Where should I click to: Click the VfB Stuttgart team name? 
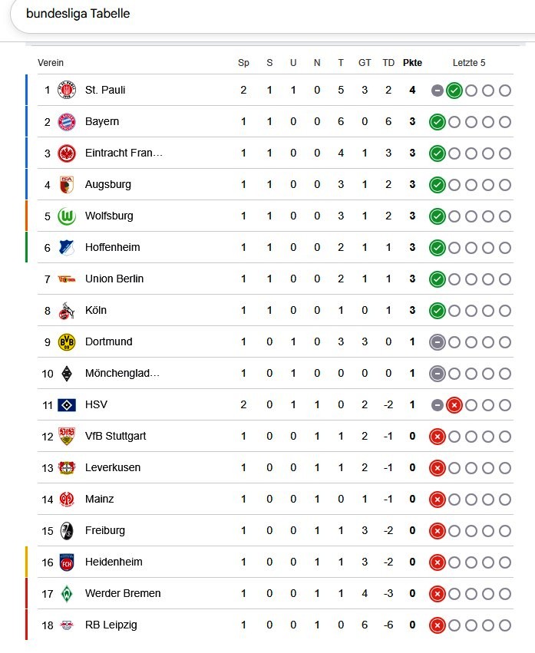tap(116, 437)
